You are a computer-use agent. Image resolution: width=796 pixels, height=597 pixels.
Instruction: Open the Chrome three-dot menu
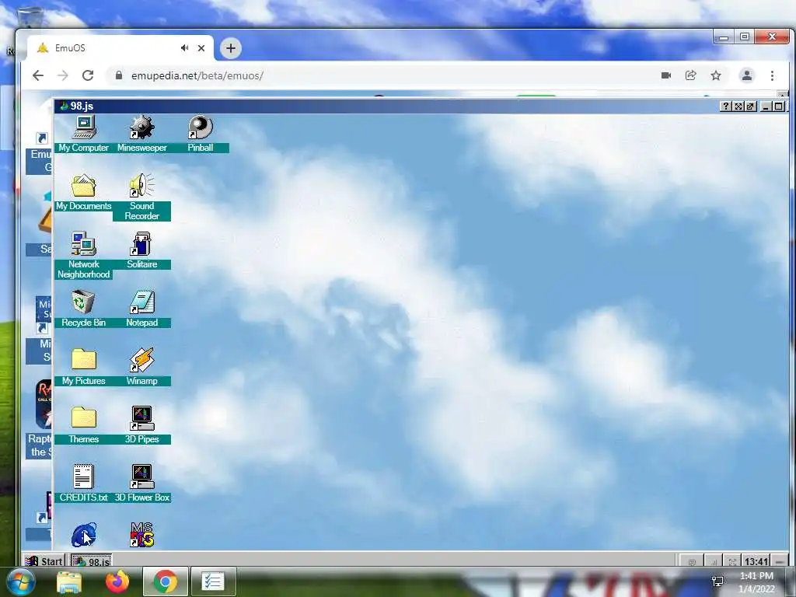point(772,75)
